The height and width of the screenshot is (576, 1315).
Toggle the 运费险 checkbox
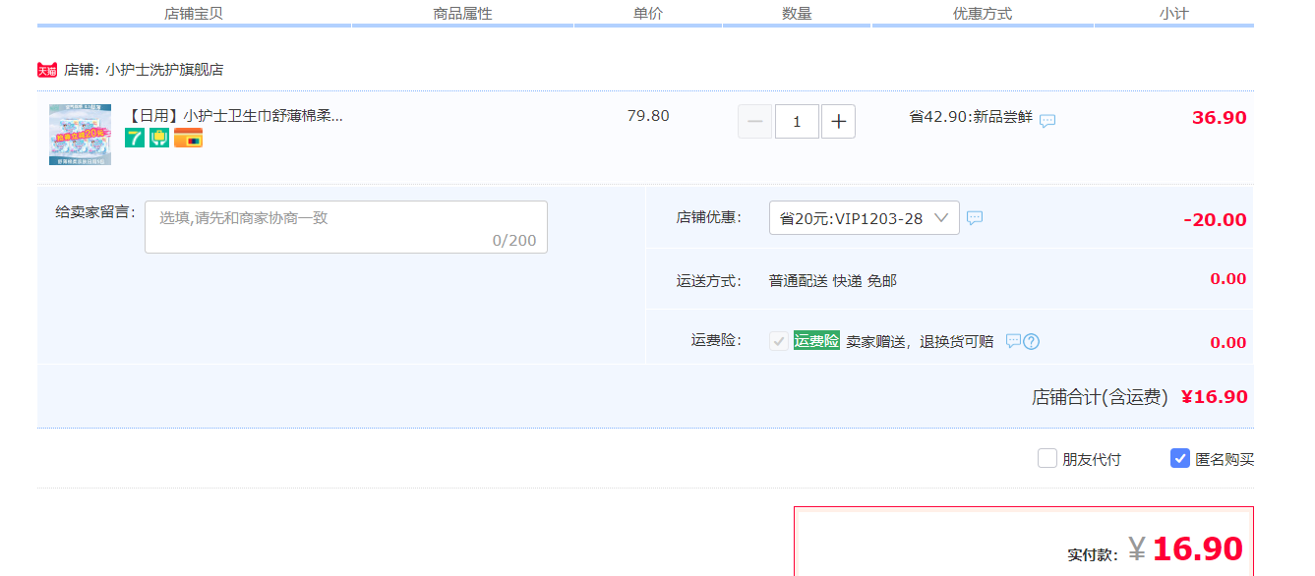click(x=779, y=341)
